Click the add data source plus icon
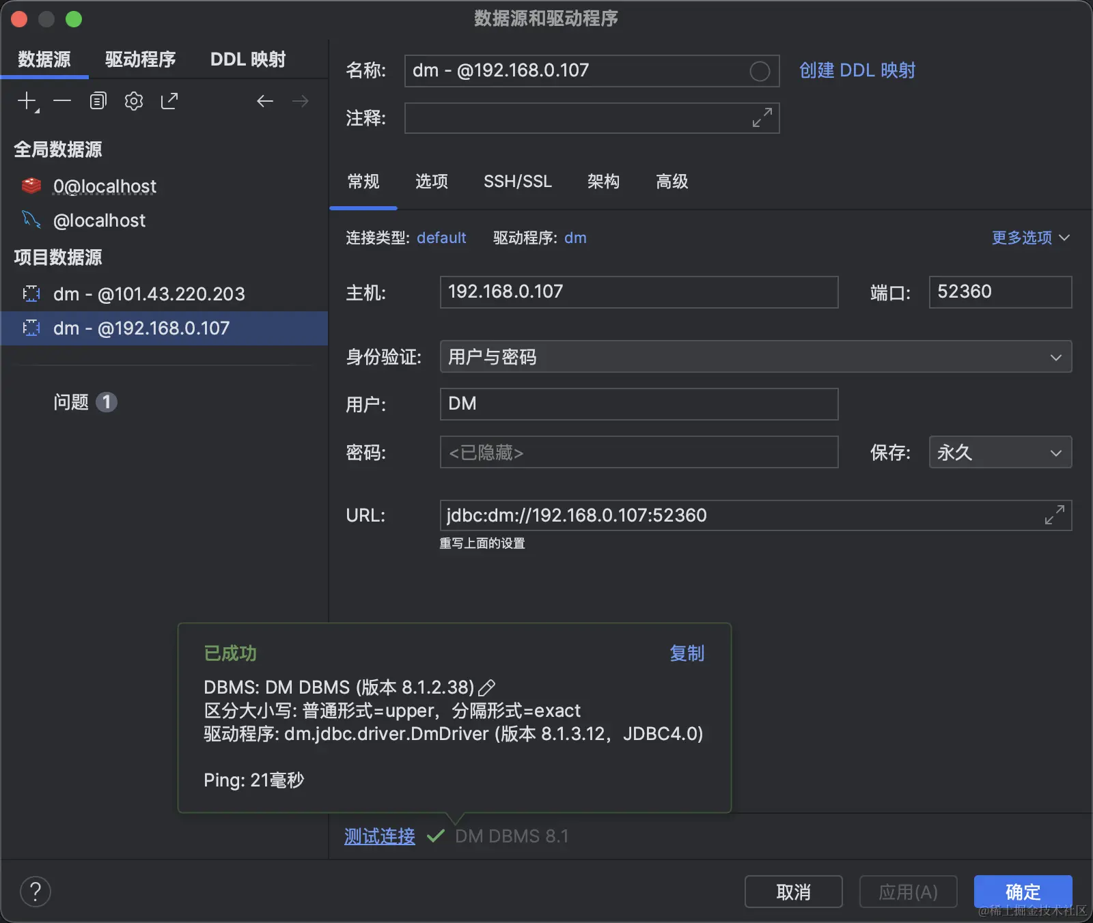The height and width of the screenshot is (923, 1093). (x=27, y=102)
